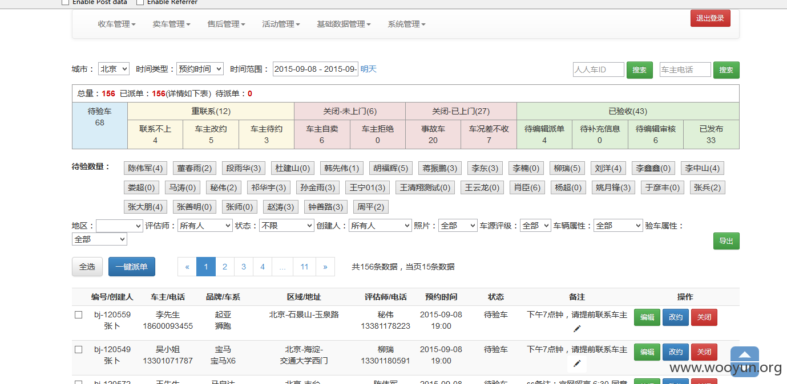Click 关闭 button for 吴小姐 row
The width and height of the screenshot is (787, 384).
click(704, 352)
